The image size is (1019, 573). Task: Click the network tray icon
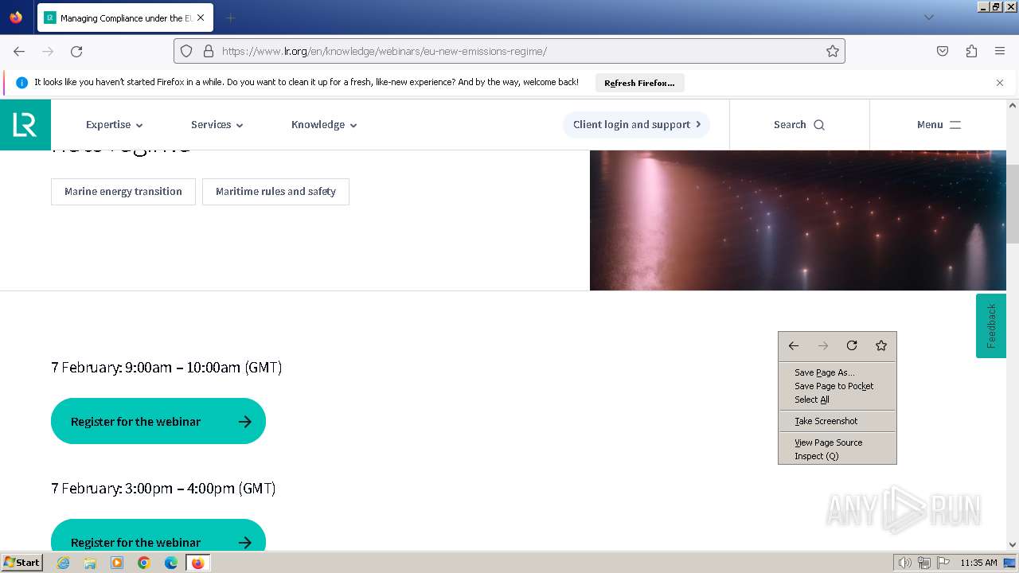(924, 563)
